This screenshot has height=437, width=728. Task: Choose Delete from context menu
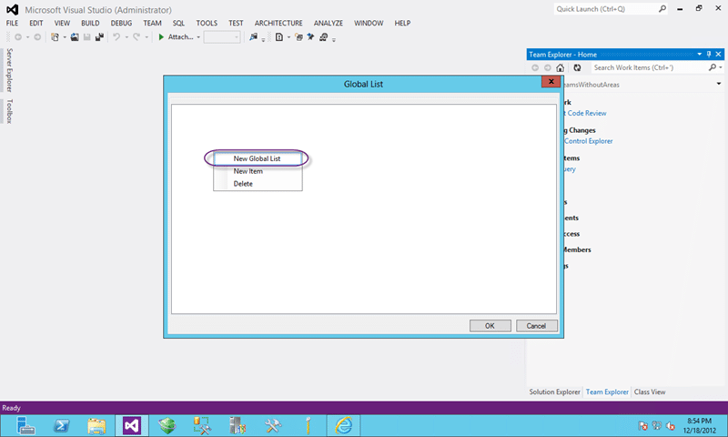pyautogui.click(x=258, y=184)
